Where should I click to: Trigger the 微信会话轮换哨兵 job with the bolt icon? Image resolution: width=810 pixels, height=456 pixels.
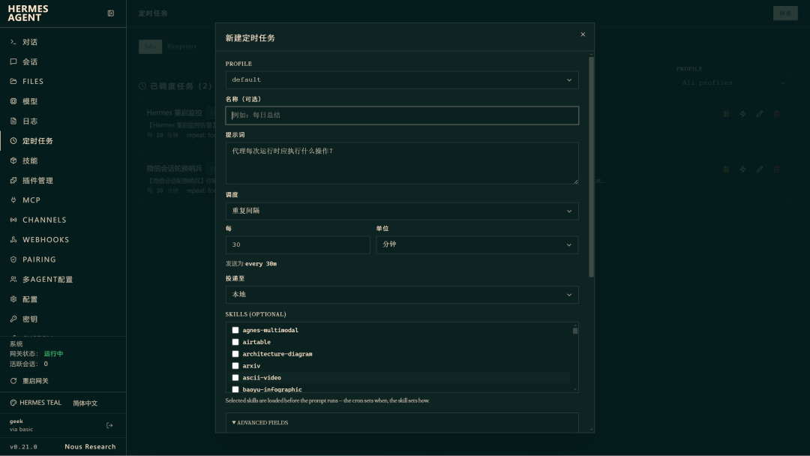pos(742,169)
